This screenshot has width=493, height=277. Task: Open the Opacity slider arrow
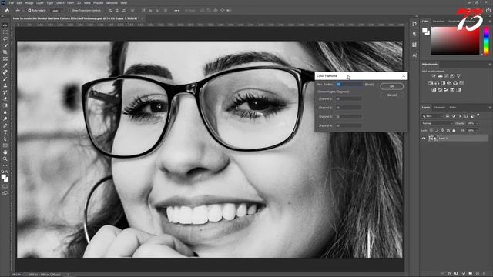[x=478, y=123]
